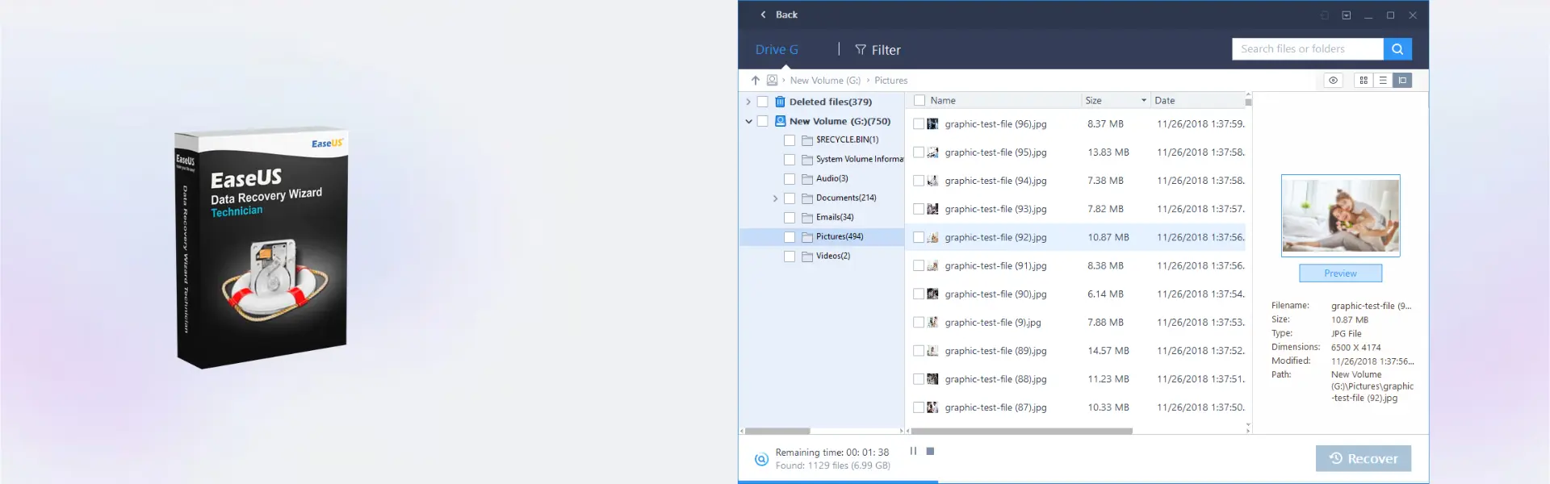Toggle the eye preview visibility button
Screen dimensions: 1550x484
(1334, 81)
